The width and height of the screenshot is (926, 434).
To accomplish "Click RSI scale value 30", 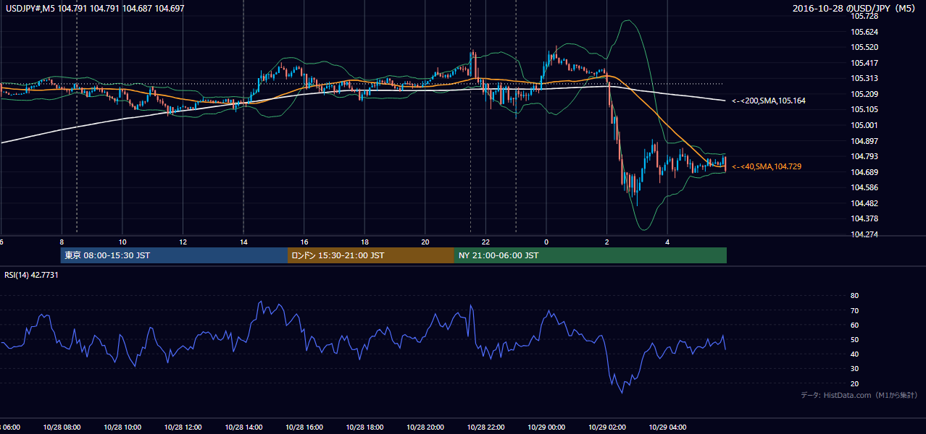I will (854, 369).
